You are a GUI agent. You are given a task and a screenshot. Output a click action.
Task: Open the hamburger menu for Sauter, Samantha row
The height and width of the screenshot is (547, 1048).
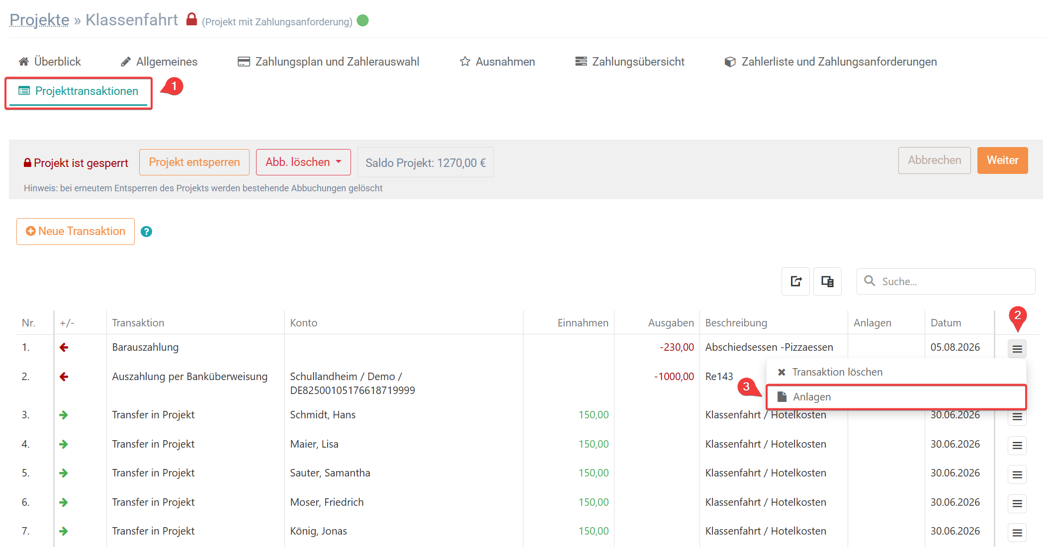(x=1017, y=474)
